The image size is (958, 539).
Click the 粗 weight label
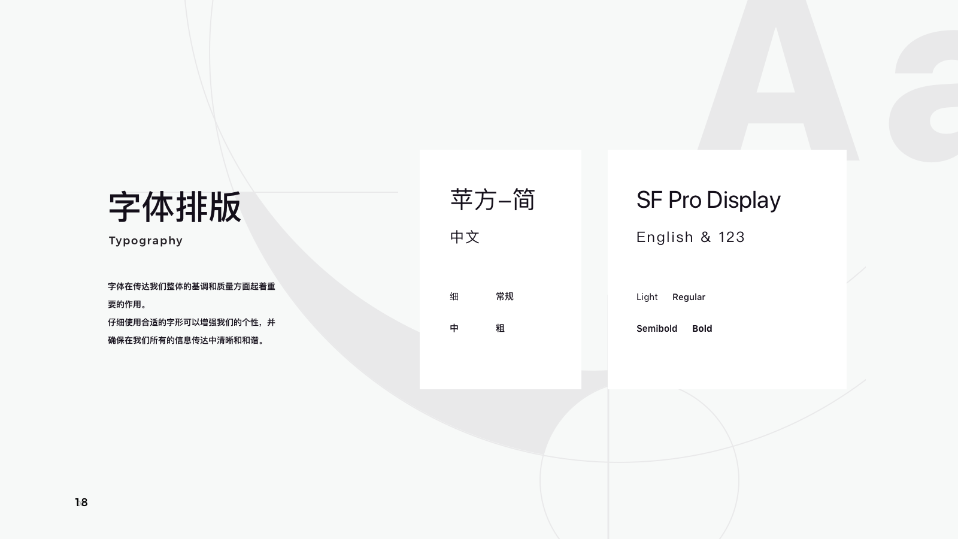500,328
